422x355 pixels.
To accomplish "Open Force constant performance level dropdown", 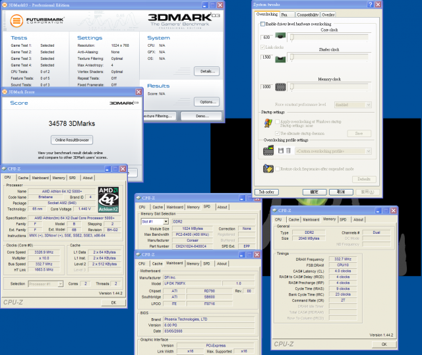I will [x=353, y=105].
